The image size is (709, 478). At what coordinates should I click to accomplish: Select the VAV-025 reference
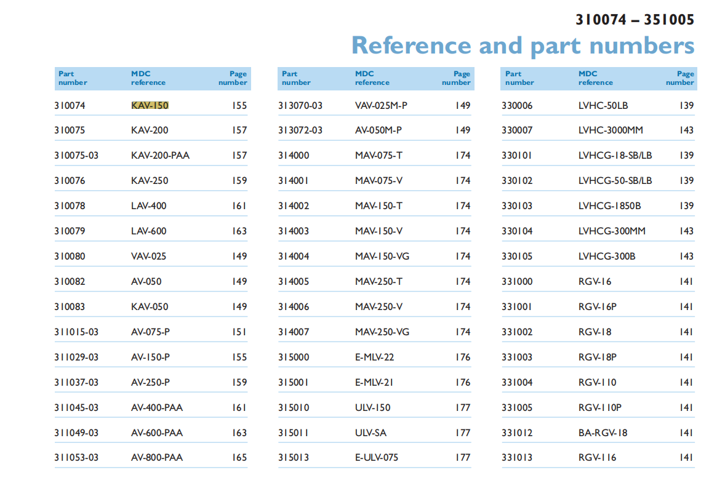149,256
